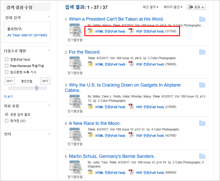The image size is (220, 181).
Task: Open 'A New Race to the Moon.' article
Action: pyautogui.click(x=95, y=123)
